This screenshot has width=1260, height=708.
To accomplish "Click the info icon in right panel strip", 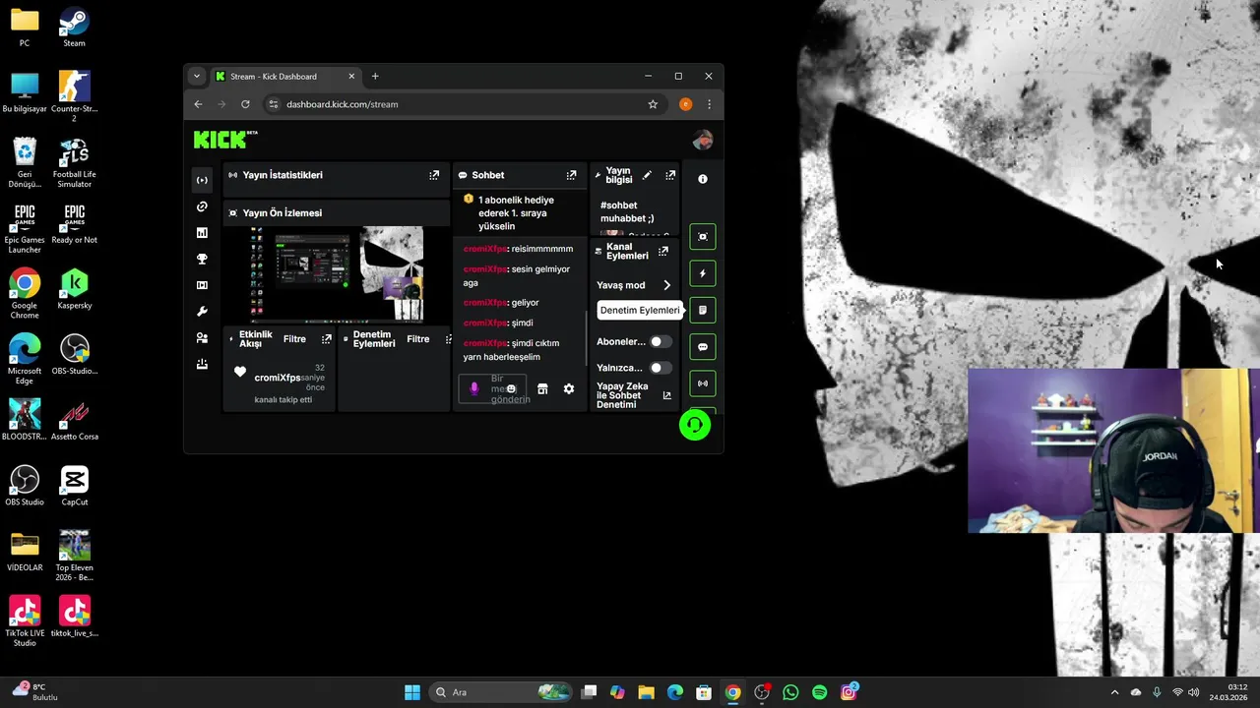I will pyautogui.click(x=703, y=179).
